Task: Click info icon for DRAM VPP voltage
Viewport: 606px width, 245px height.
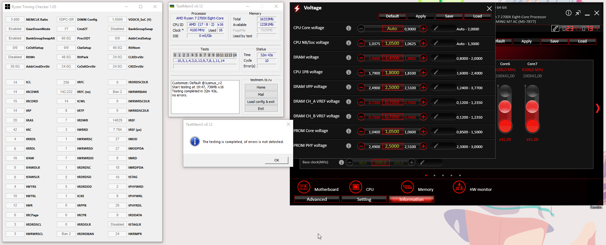Action: 348,87
